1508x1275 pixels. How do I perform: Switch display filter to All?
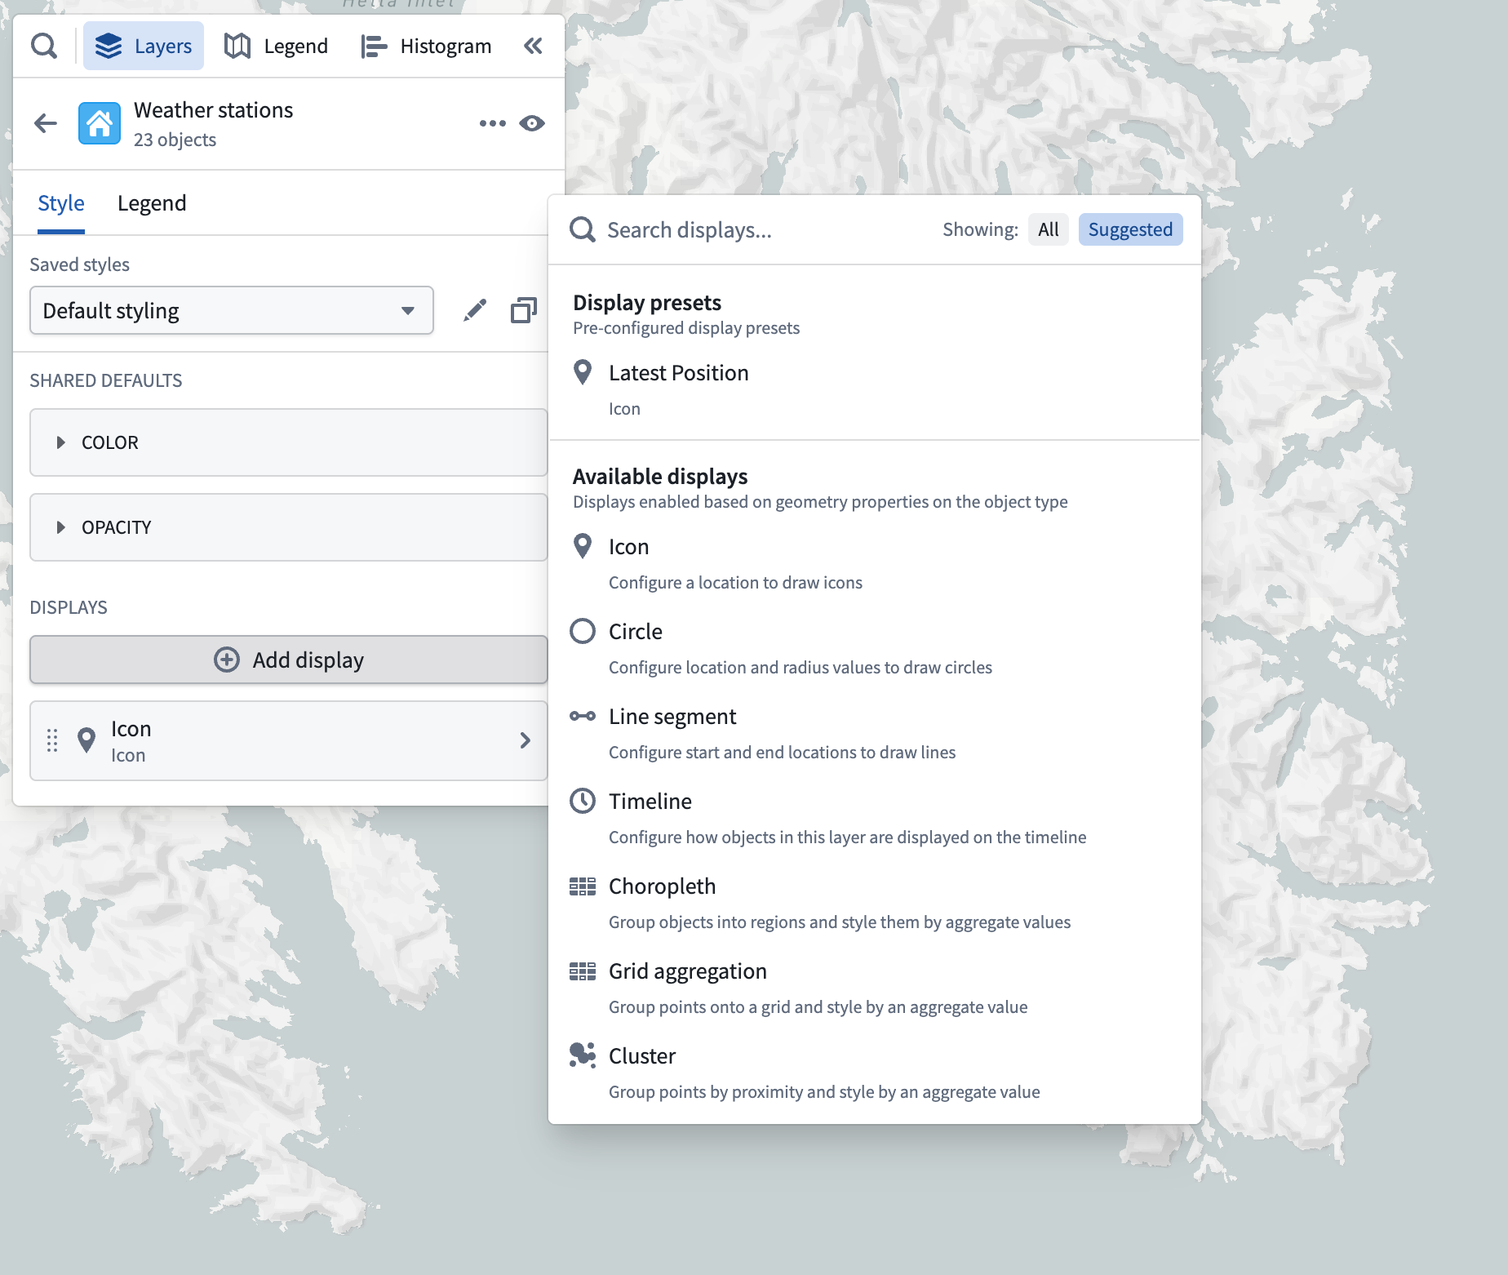pyautogui.click(x=1048, y=229)
